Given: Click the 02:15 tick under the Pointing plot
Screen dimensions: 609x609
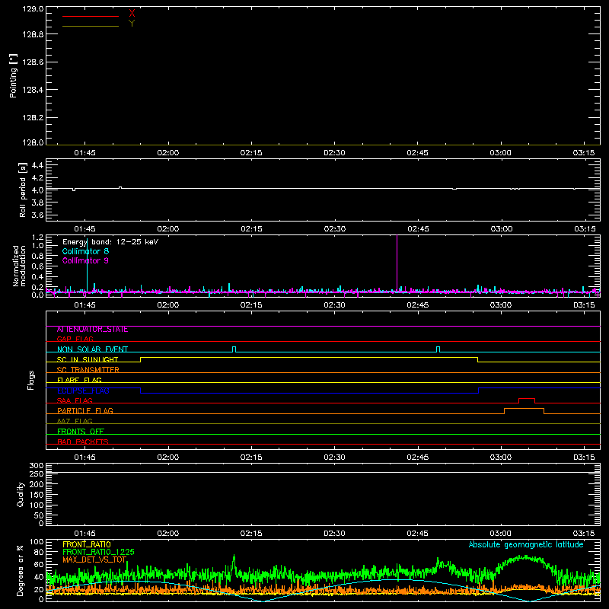Looking at the screenshot, I should 251,153.
